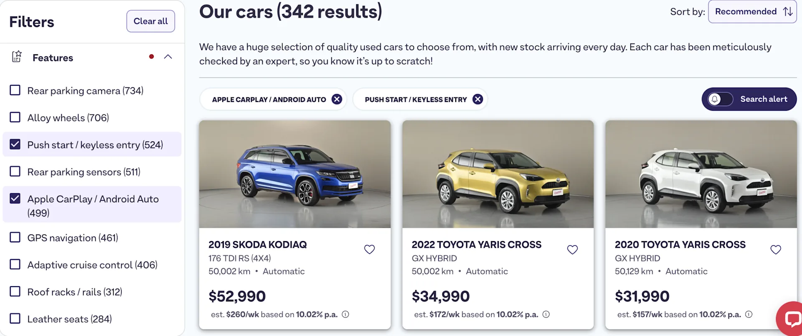Favorite the 2019 Skoda Kodiaq heart icon
This screenshot has width=802, height=336.
(x=369, y=249)
